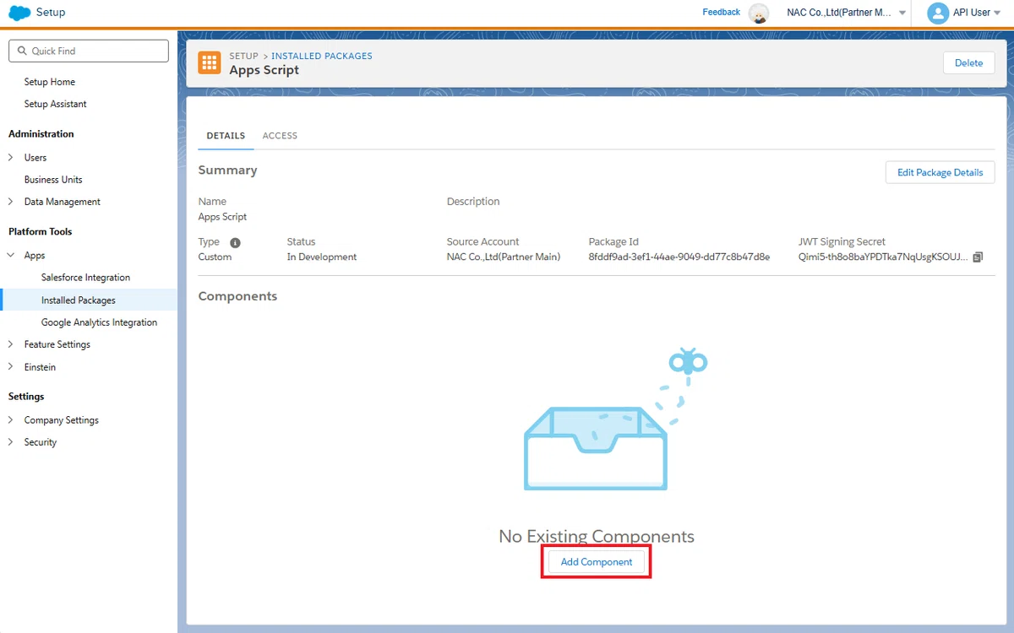Click the Type info icon
Image resolution: width=1014 pixels, height=633 pixels.
coord(236,242)
